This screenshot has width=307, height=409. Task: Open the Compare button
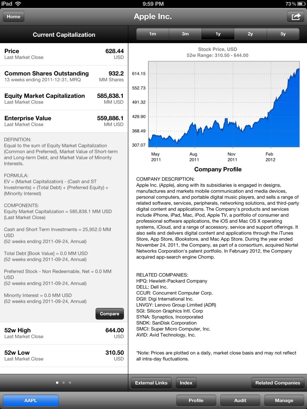pos(110,314)
